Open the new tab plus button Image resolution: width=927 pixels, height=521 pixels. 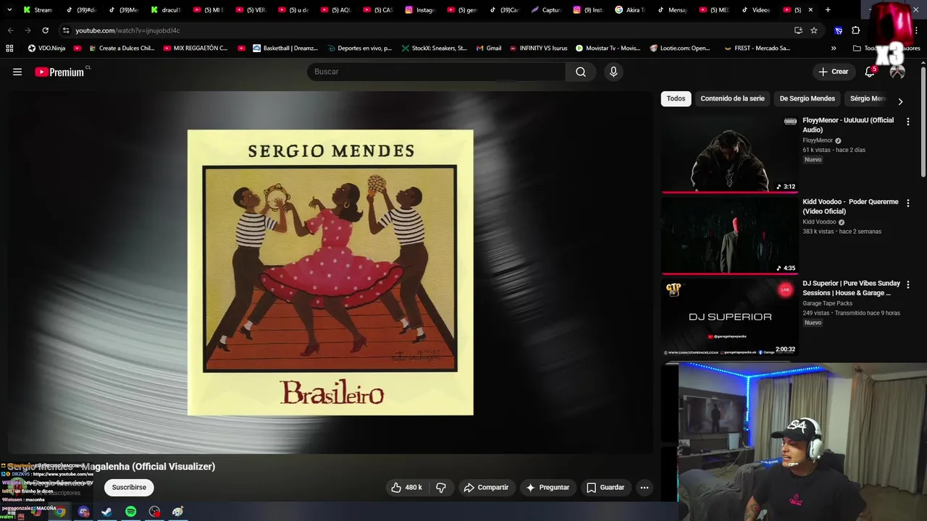click(828, 10)
